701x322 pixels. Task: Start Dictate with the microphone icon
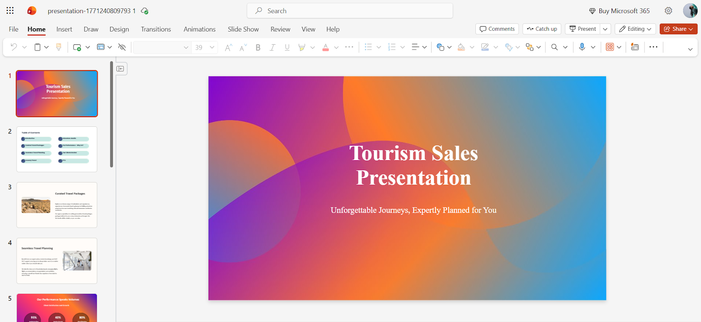[x=582, y=47]
